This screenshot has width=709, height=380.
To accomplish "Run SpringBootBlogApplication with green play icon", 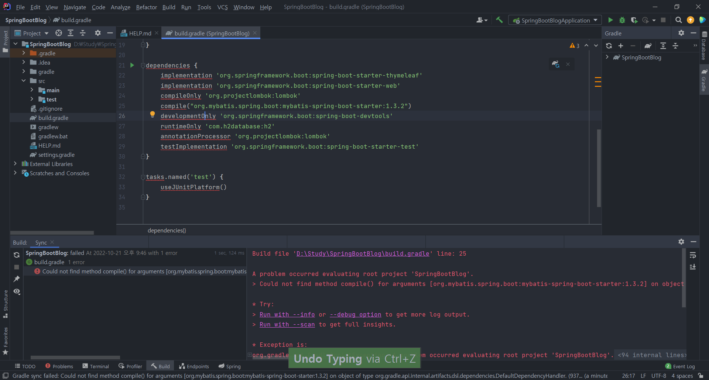I will click(610, 20).
